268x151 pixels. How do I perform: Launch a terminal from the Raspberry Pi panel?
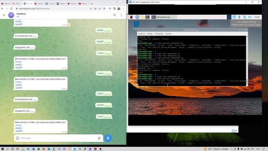[147, 17]
